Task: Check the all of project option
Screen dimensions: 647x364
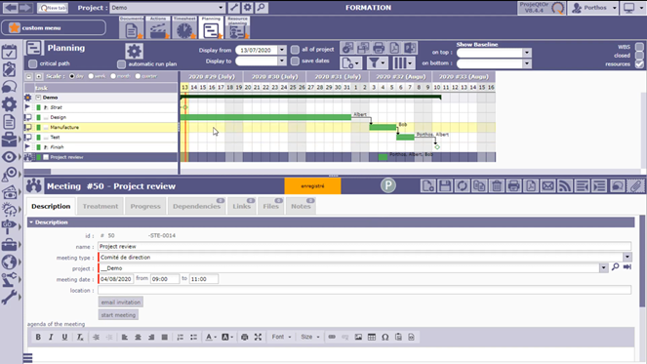Action: tap(295, 50)
